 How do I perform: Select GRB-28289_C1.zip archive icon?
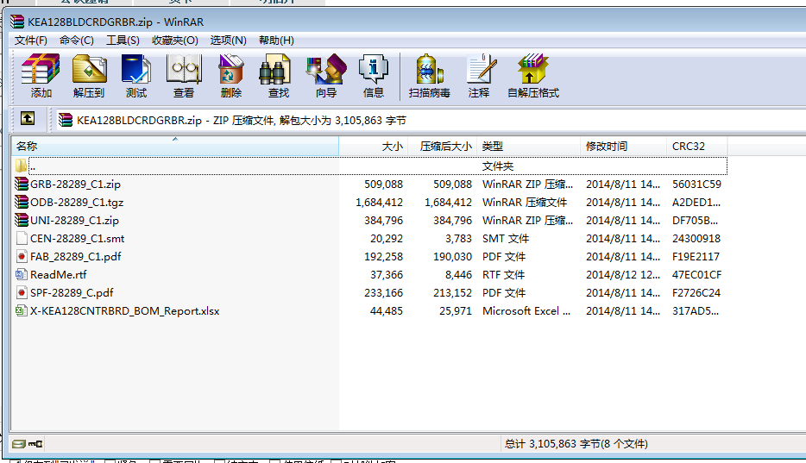(21, 184)
